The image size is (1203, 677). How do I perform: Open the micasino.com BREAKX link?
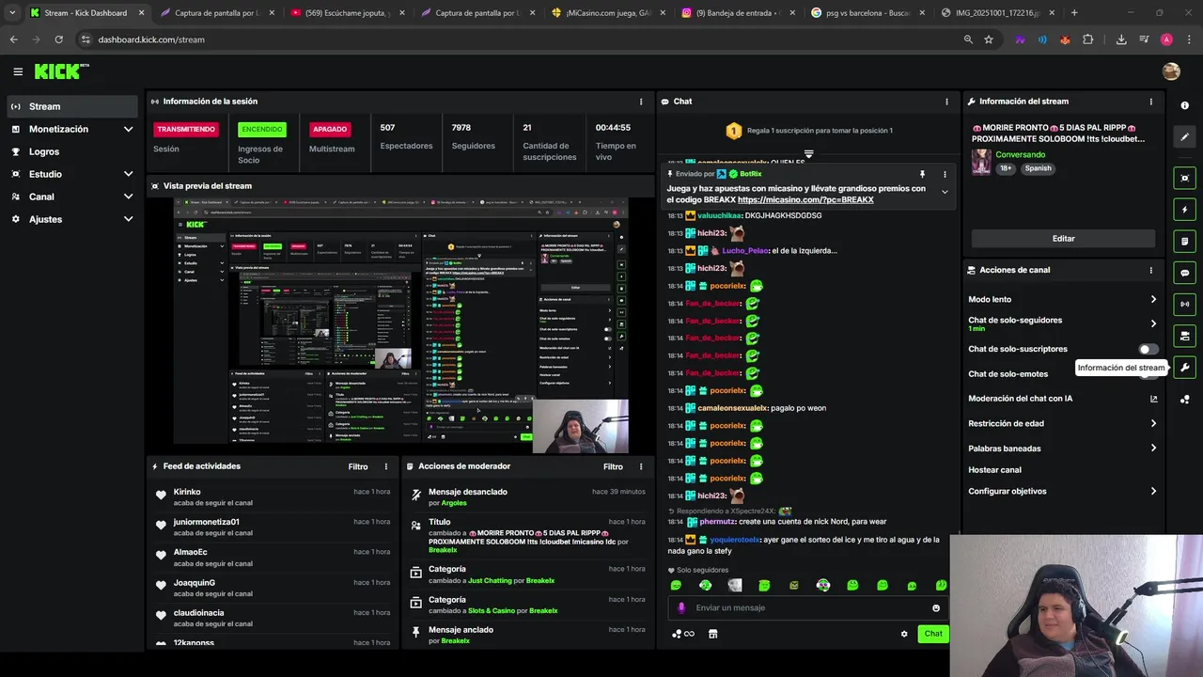(805, 199)
